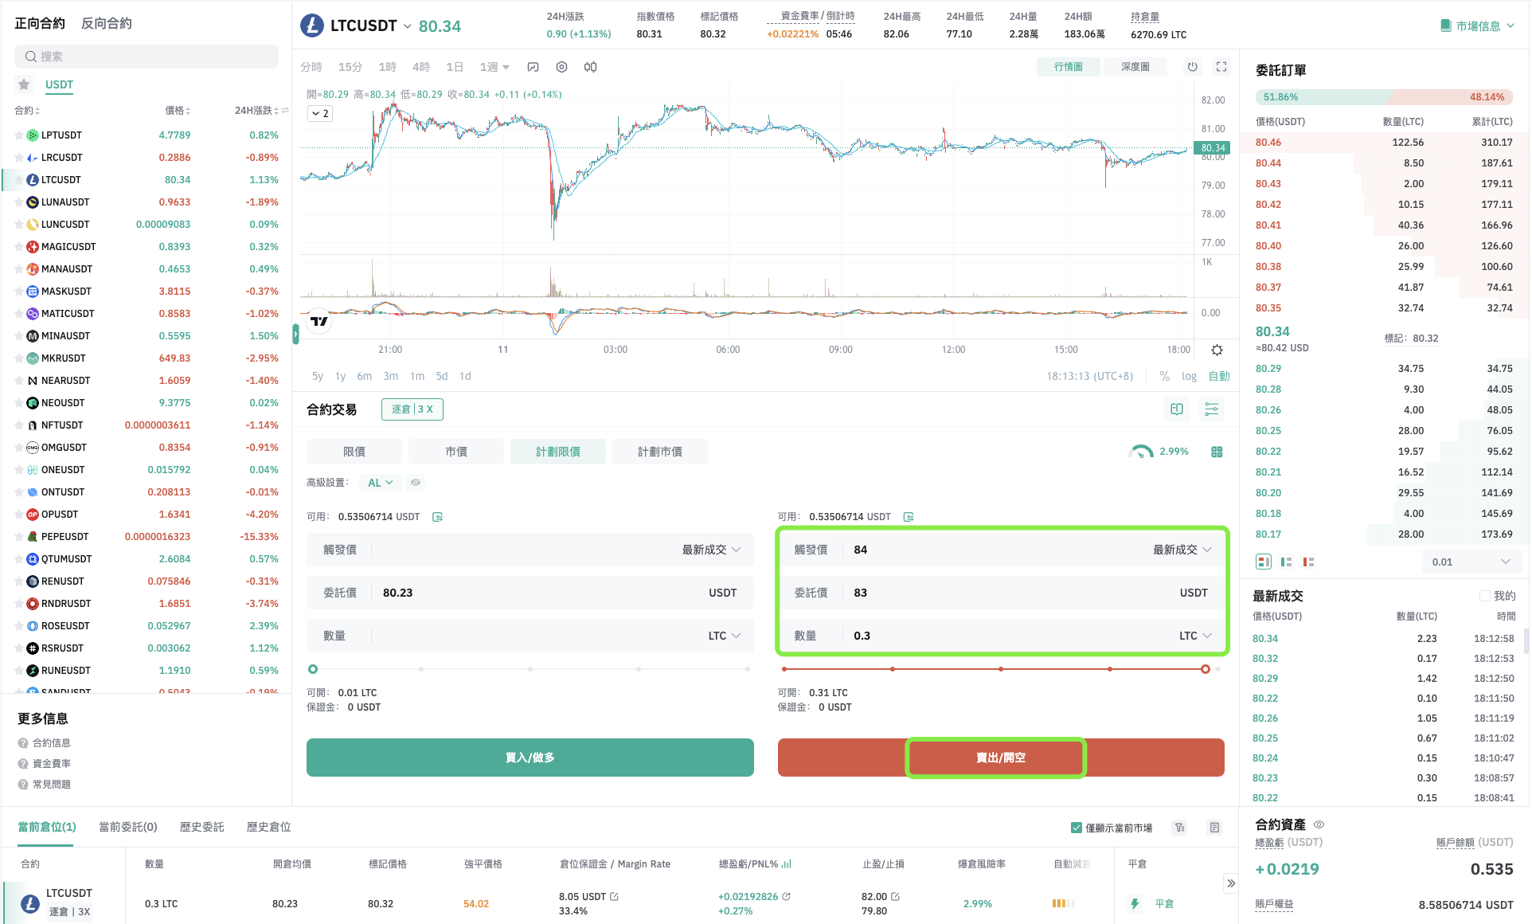This screenshot has height=924, width=1532.
Task: Open the LTCUSDT pair selector dropdown
Action: pos(408,26)
